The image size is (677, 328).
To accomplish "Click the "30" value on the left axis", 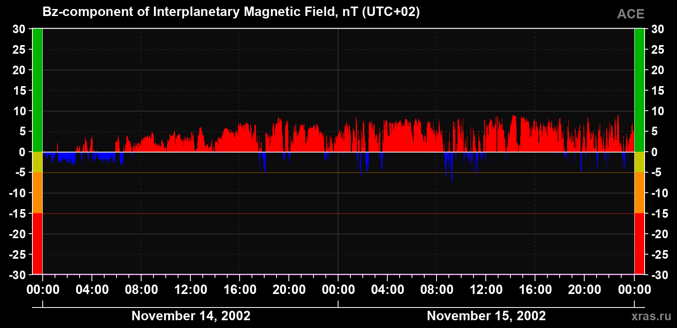I will [19, 29].
